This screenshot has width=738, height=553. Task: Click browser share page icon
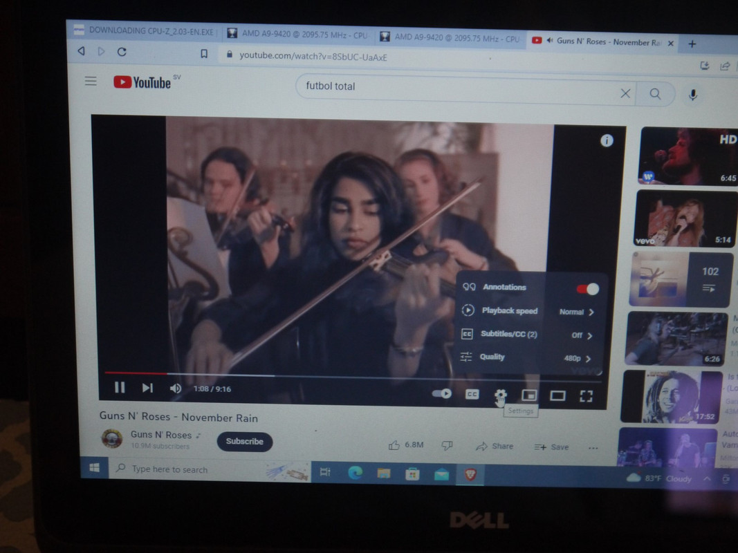point(725,66)
